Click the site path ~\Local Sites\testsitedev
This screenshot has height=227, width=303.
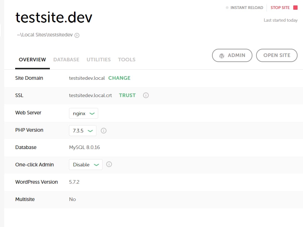45,35
